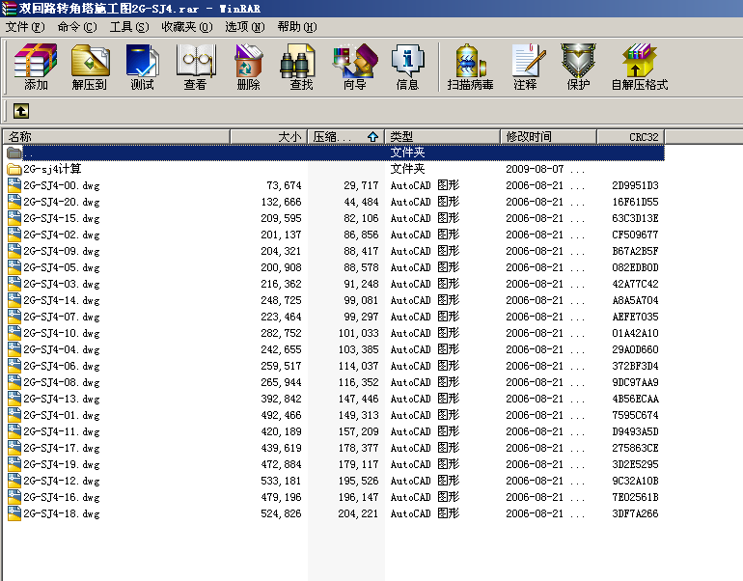The height and width of the screenshot is (581, 743).
Task: Select file 2G-SJ4-03.dwg
Action: 335,284
